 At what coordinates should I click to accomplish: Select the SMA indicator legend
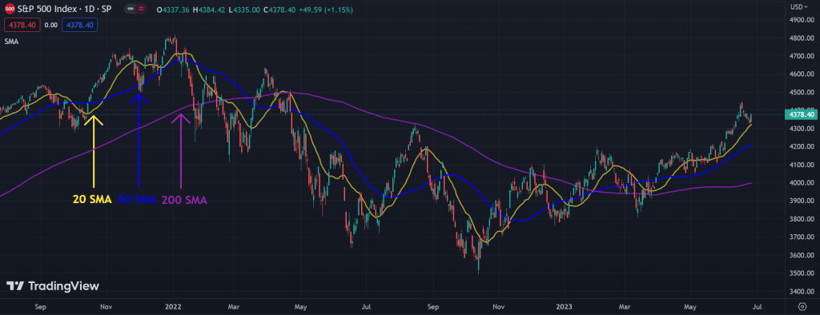point(11,42)
